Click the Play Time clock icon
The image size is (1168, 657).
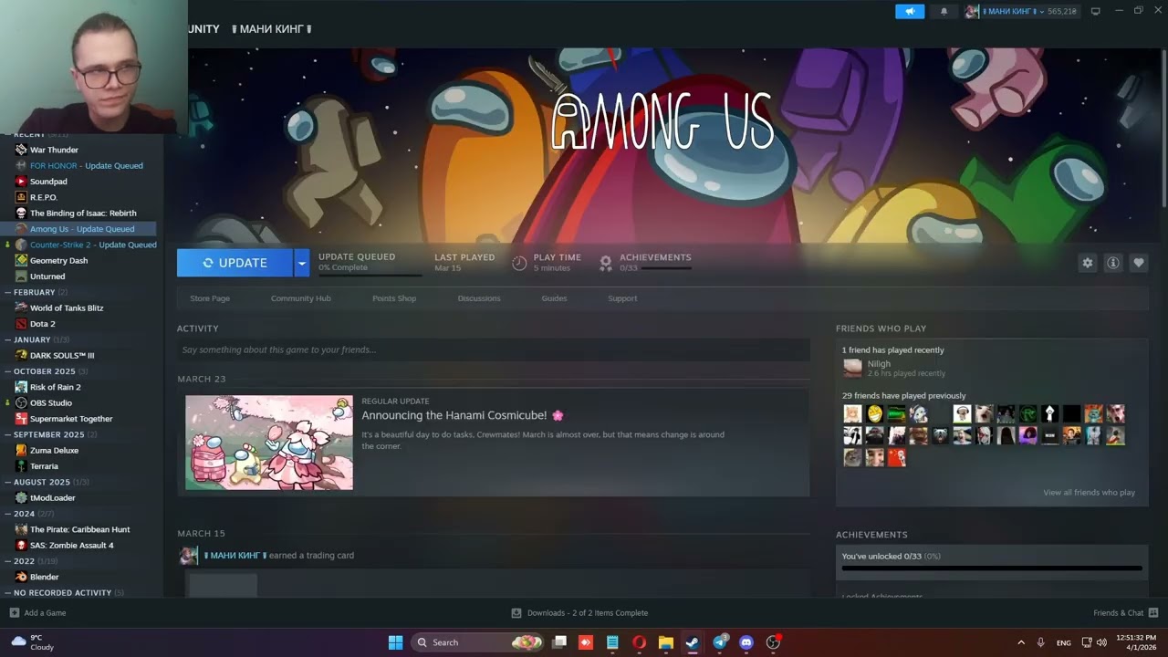[519, 263]
